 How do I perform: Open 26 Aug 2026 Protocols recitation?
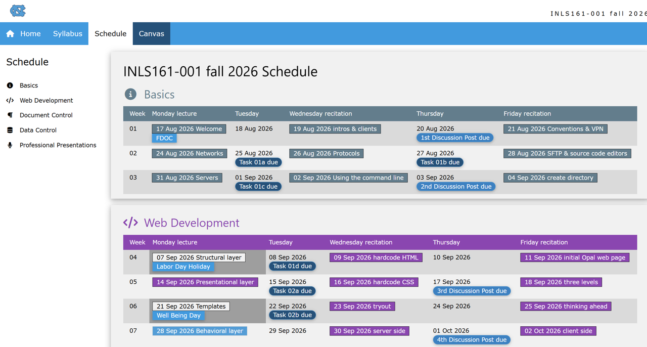(327, 153)
